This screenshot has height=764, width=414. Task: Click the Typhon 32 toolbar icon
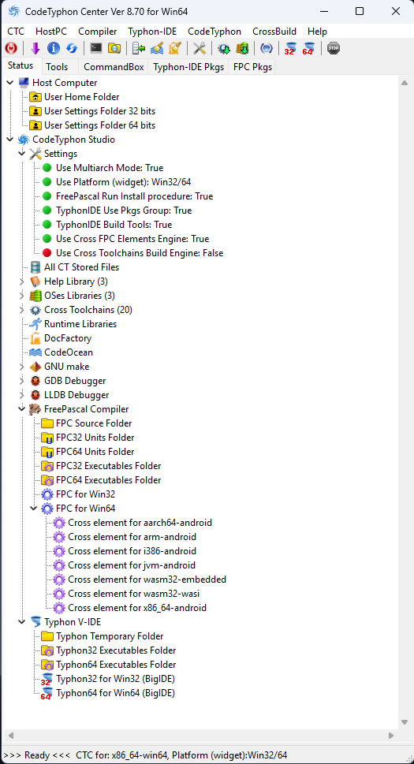[x=290, y=48]
